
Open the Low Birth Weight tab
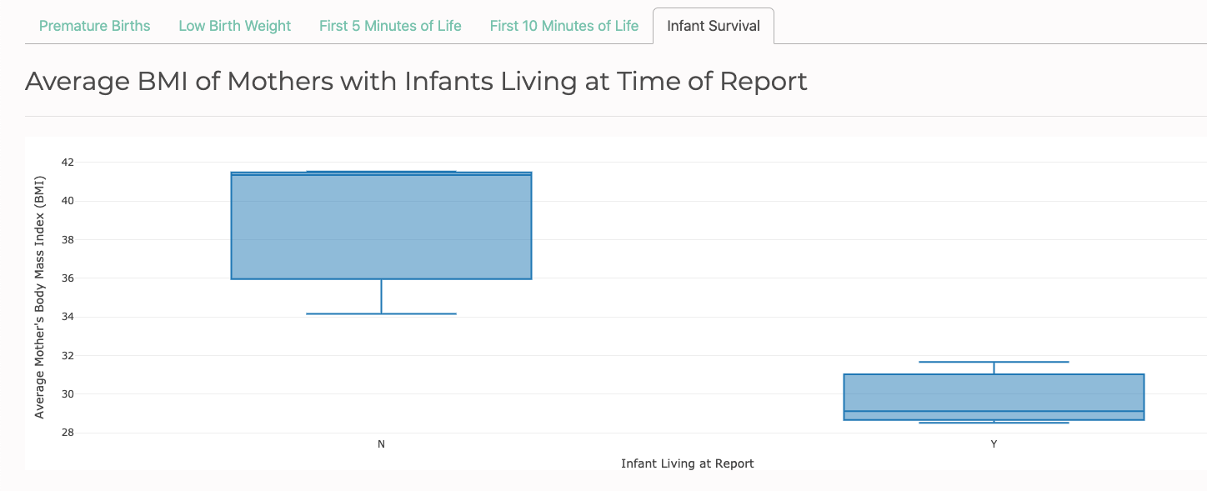tap(234, 26)
